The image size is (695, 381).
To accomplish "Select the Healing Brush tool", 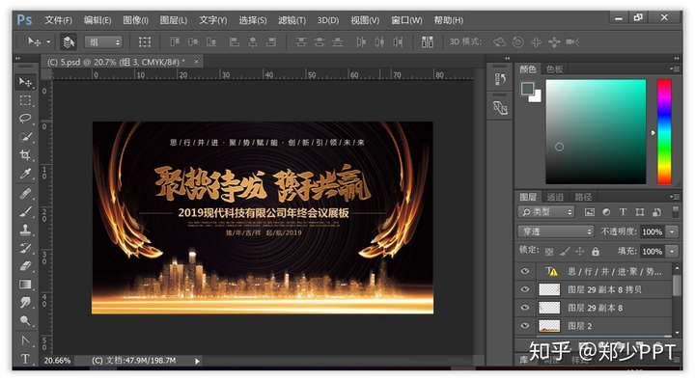I will [x=25, y=193].
